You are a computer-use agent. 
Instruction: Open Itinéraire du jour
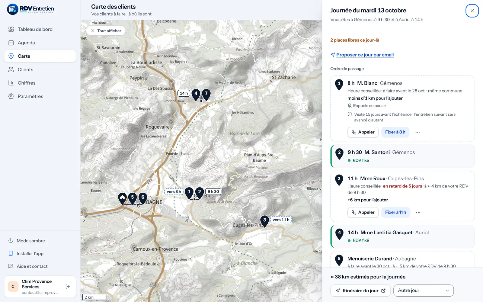point(360,291)
